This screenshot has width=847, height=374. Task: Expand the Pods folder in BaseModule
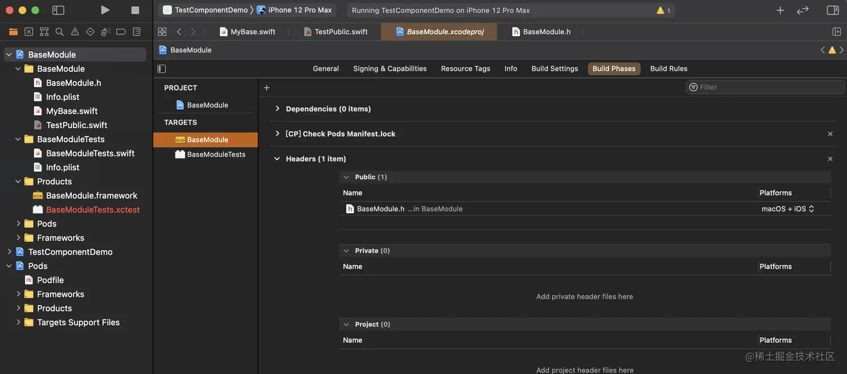coord(18,223)
